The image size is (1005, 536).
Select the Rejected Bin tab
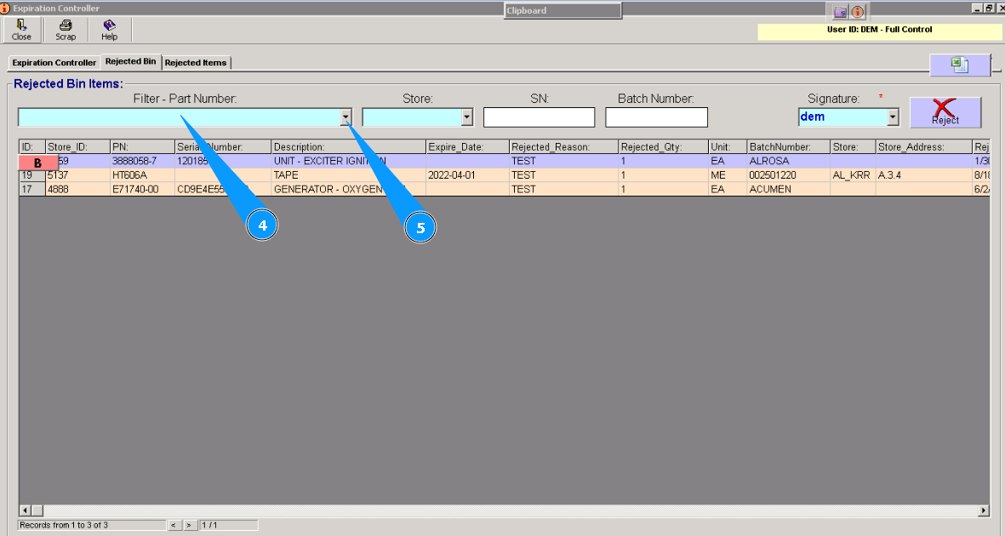[x=131, y=61]
